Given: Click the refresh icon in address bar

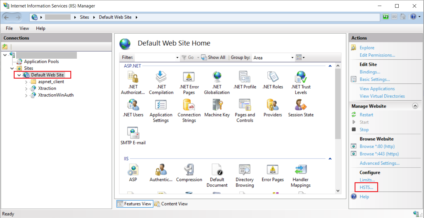Looking at the screenshot, I should [386, 17].
